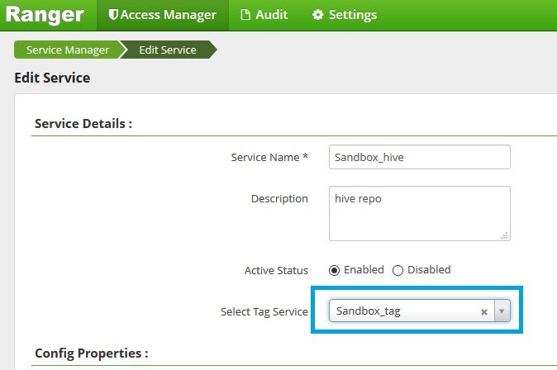
Task: Grab the Description textarea resize handle
Action: pyautogui.click(x=504, y=235)
